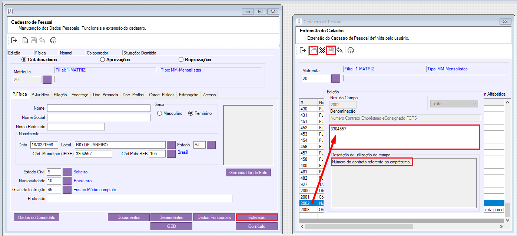Select the Colaboradores radio button
The width and height of the screenshot is (517, 236).
(x=39, y=60)
